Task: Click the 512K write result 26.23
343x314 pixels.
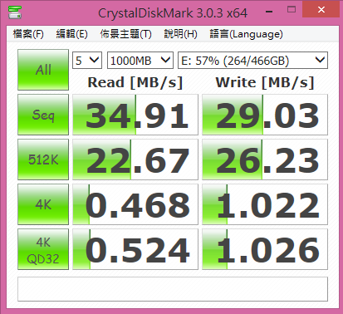Action: 265,159
